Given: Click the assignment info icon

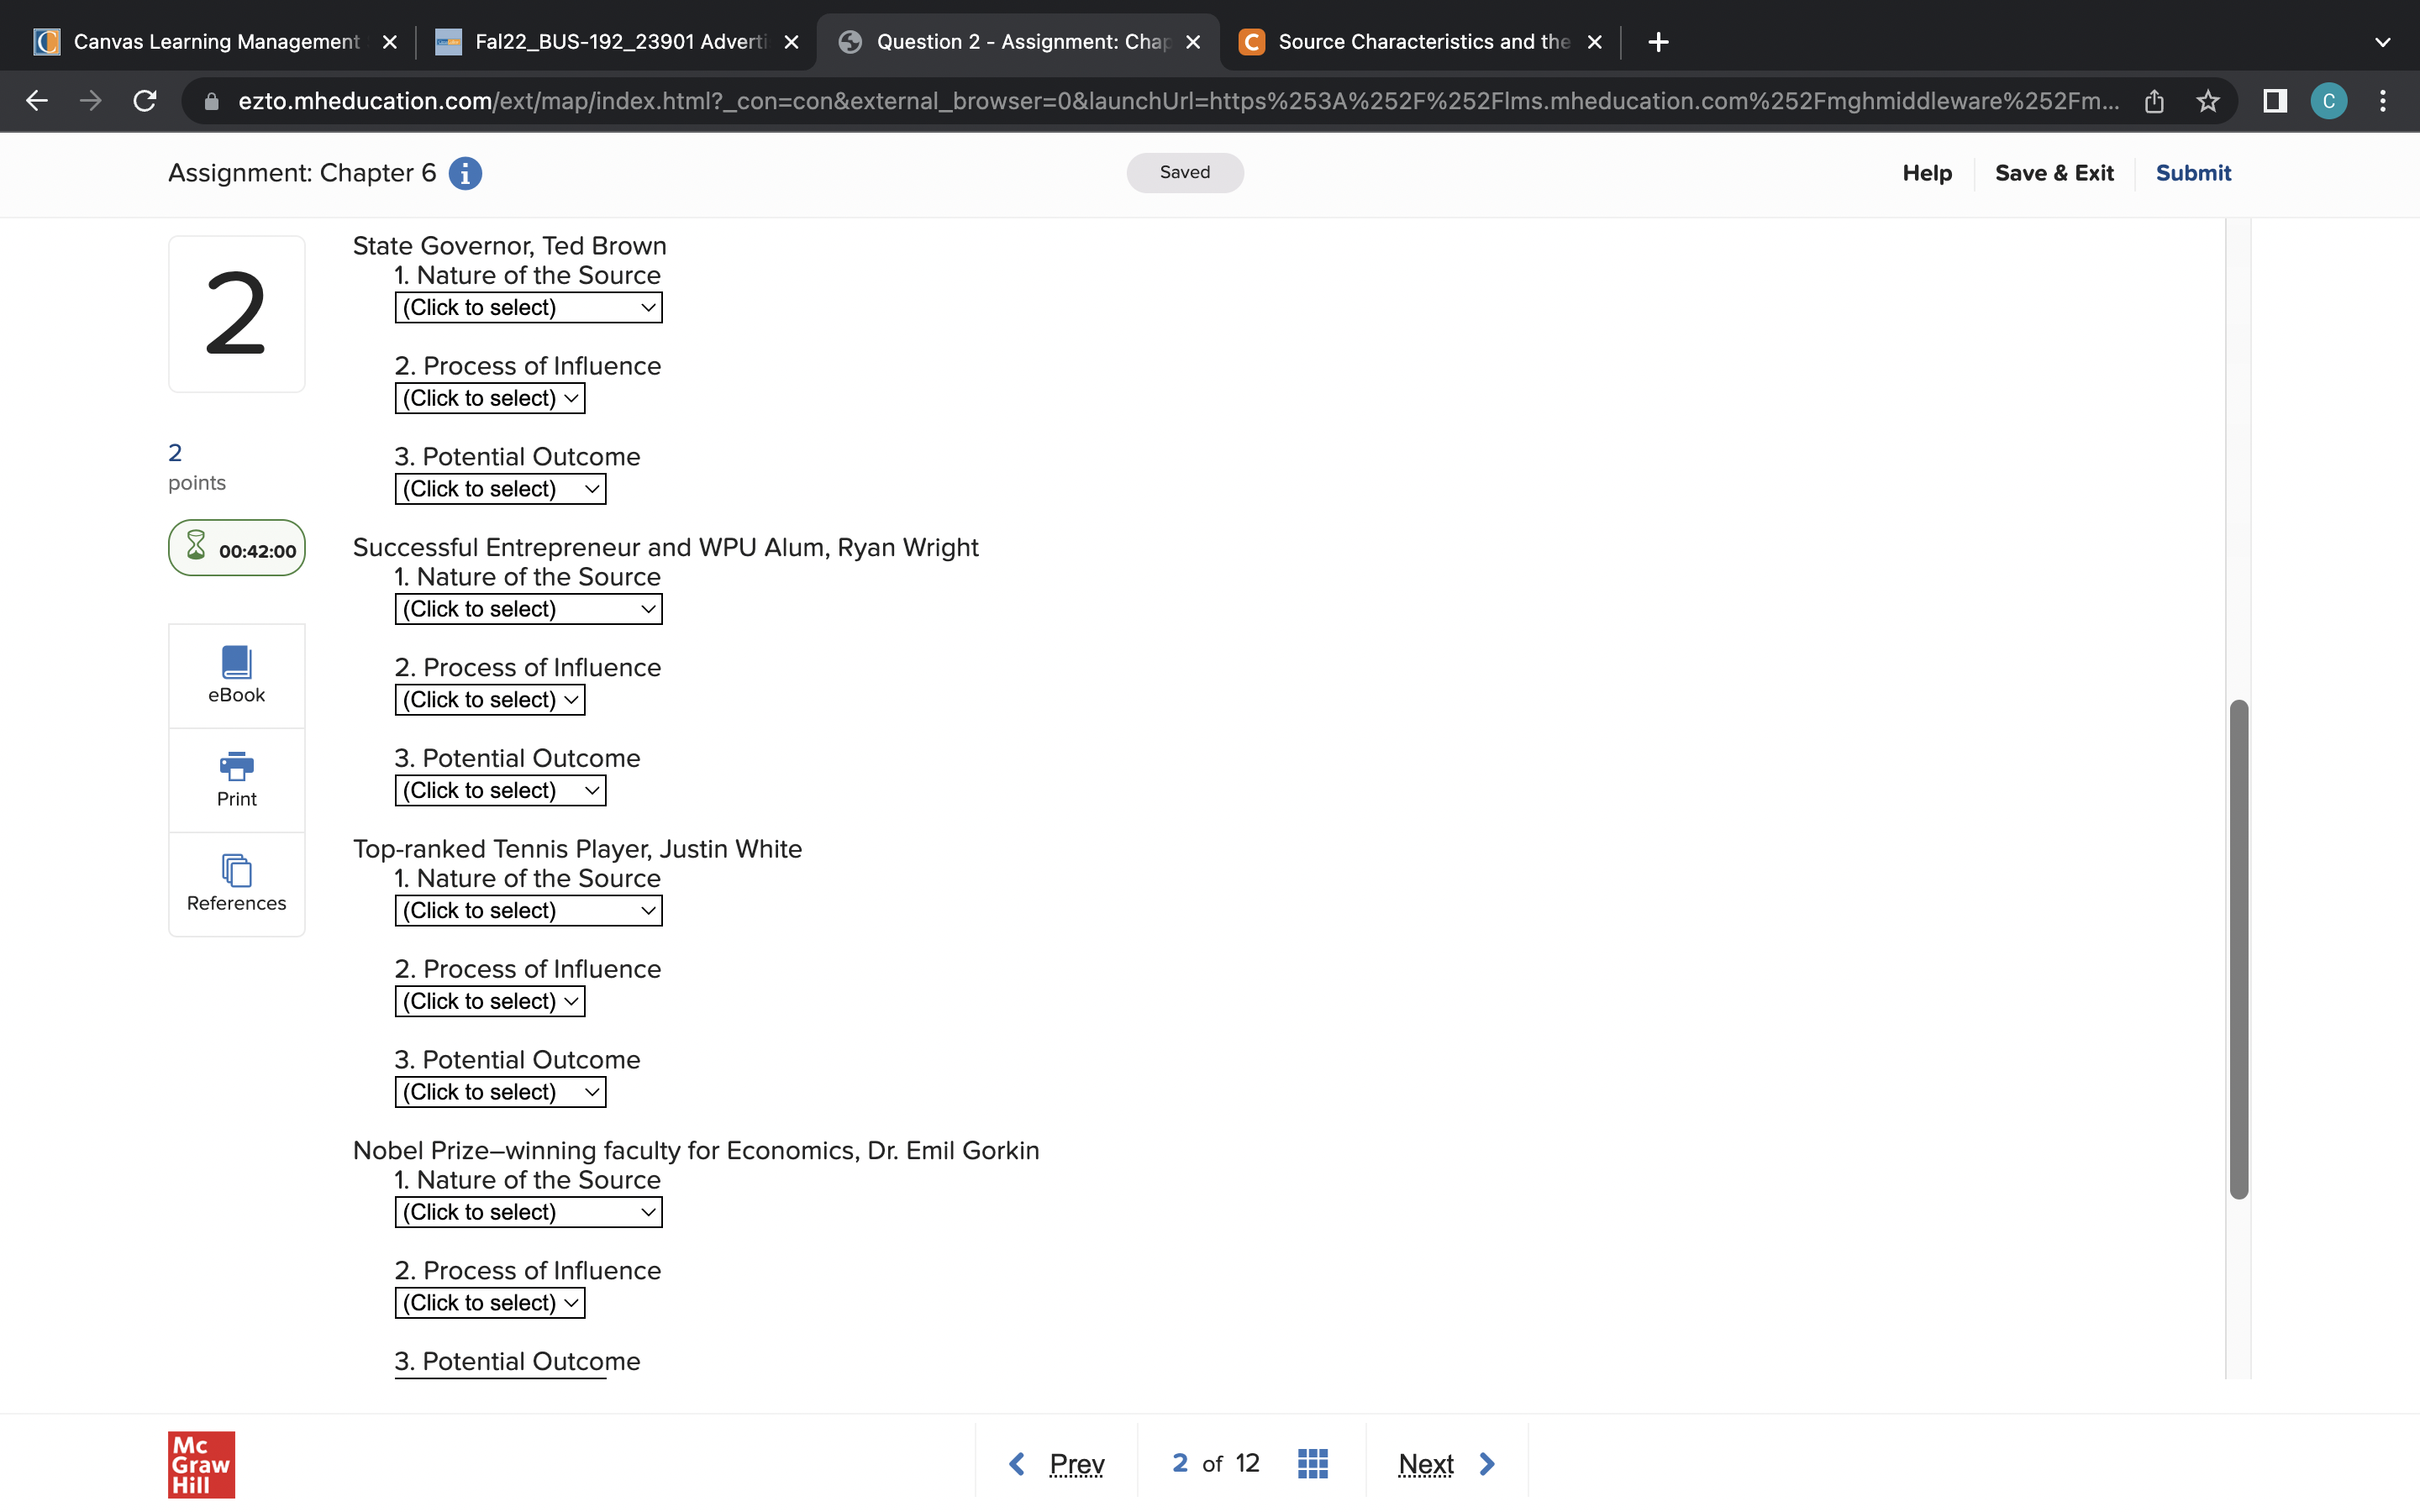Looking at the screenshot, I should [465, 173].
